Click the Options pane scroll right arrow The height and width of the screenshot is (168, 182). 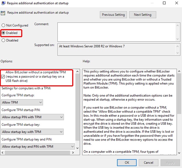(x=73, y=153)
